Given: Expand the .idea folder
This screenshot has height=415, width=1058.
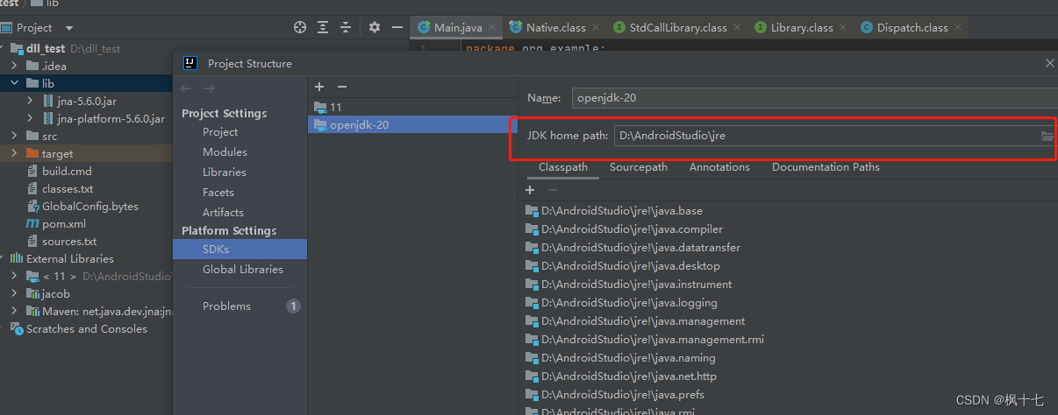Looking at the screenshot, I should 15,66.
